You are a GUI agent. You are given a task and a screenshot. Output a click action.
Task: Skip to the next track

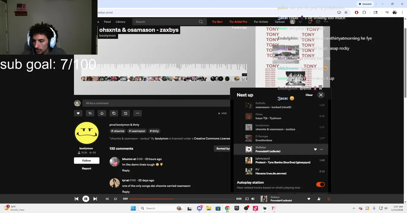click(95, 199)
